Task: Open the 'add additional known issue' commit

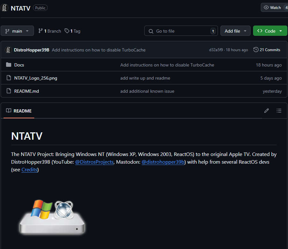Action: 147,91
